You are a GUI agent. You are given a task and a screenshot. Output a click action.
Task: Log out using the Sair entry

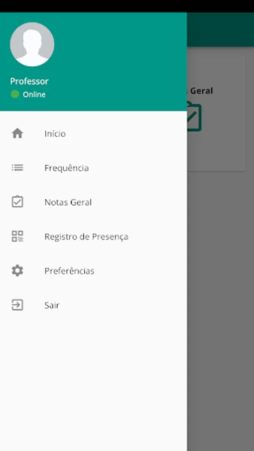coord(93,305)
